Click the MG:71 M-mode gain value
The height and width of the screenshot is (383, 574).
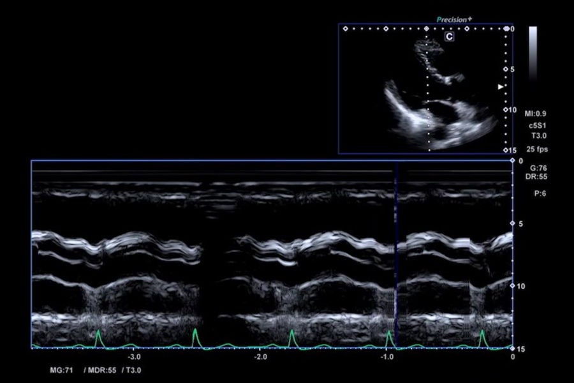pos(61,370)
